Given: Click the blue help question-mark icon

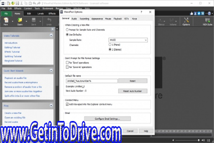Looking at the screenshot, I should [209, 13].
